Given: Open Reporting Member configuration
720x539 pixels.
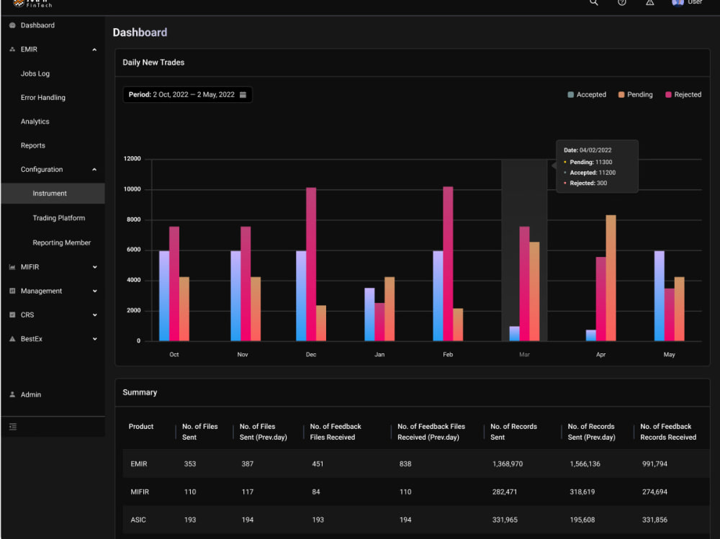Looking at the screenshot, I should coord(61,243).
